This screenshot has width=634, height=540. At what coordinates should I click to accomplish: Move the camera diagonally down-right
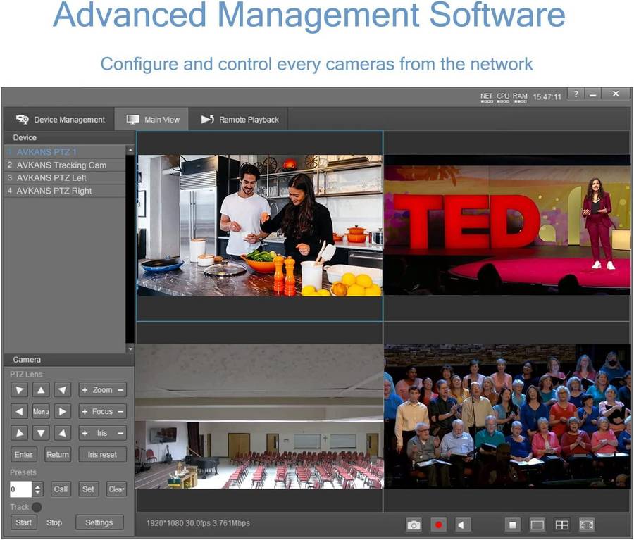[x=63, y=433]
